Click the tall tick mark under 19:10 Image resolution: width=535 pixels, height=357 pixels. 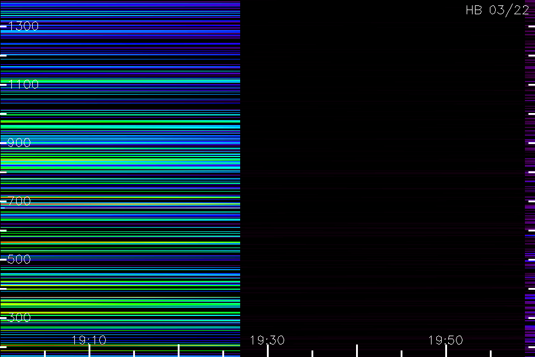(89, 351)
